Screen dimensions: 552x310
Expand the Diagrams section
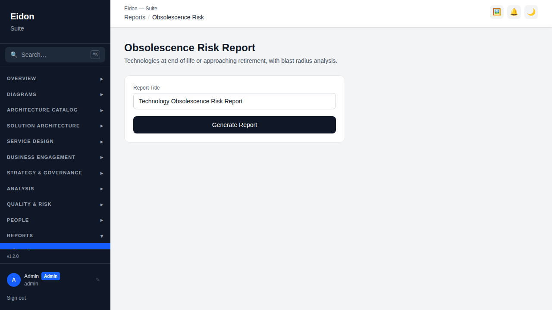tap(55, 94)
